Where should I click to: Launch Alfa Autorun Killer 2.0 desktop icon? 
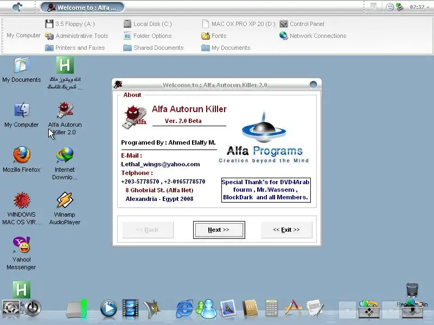click(x=65, y=119)
